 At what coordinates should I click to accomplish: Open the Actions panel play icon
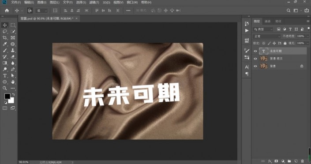coord(247,30)
